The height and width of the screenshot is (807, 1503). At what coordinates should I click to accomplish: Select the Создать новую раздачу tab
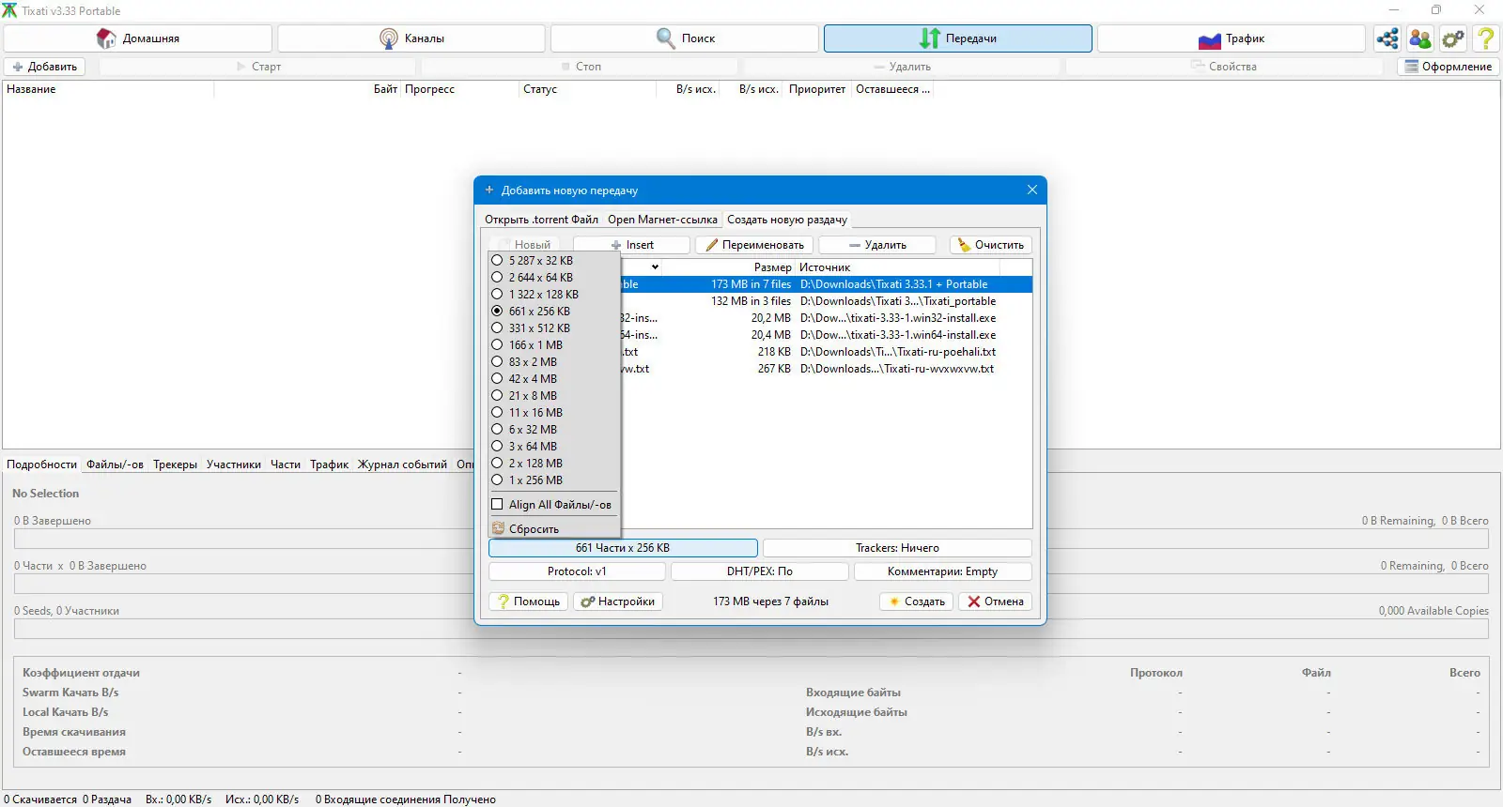pyautogui.click(x=787, y=220)
